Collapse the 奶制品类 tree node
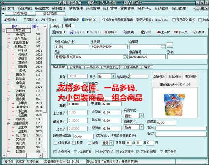 8,47
